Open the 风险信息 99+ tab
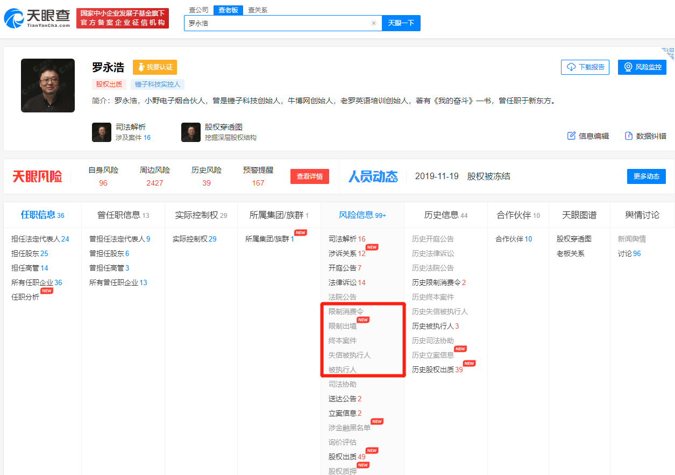Screen dimensions: 675x475 (363, 215)
